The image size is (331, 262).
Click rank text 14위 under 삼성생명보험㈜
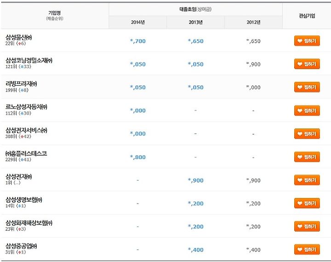10,206
